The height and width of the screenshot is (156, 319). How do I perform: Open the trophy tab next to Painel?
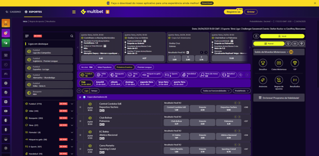[288, 44]
